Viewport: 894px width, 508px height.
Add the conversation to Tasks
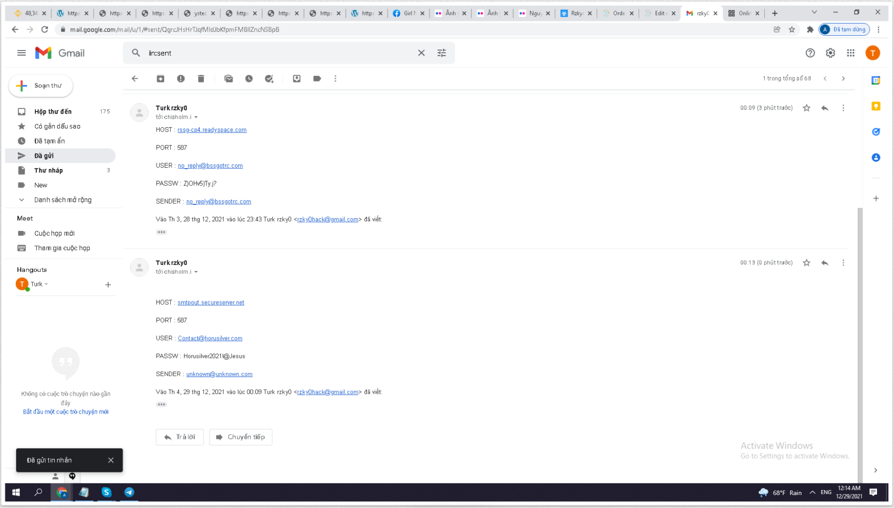click(269, 79)
